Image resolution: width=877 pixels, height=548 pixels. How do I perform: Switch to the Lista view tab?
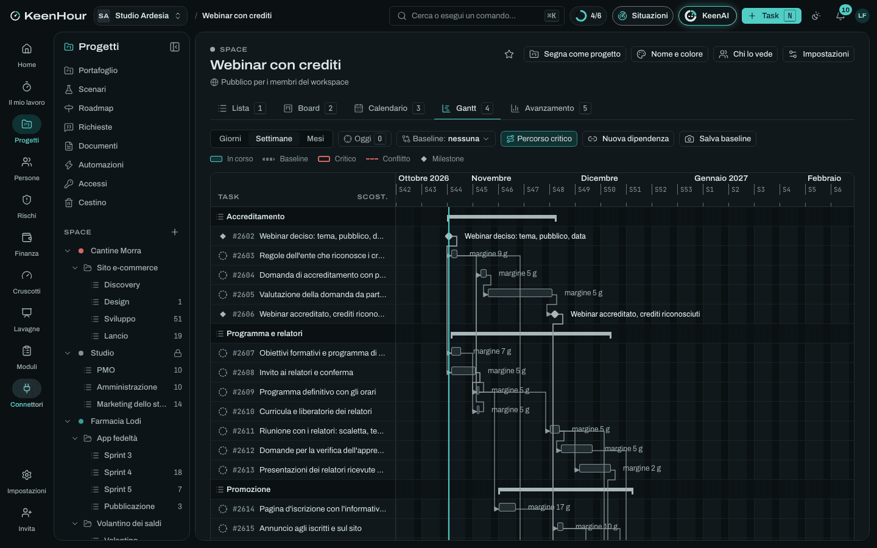click(241, 108)
